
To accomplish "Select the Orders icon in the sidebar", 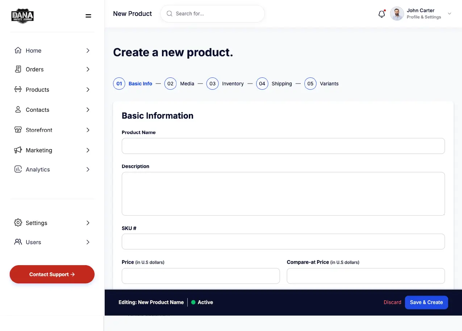I will [18, 69].
